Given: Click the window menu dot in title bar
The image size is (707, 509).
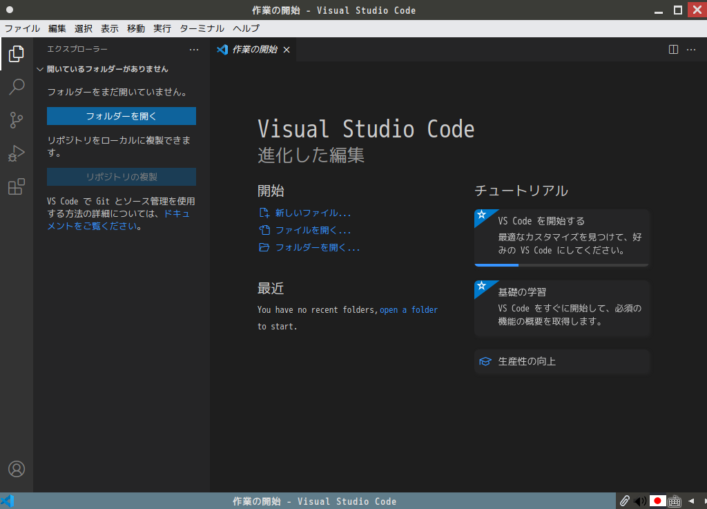Looking at the screenshot, I should 10,10.
